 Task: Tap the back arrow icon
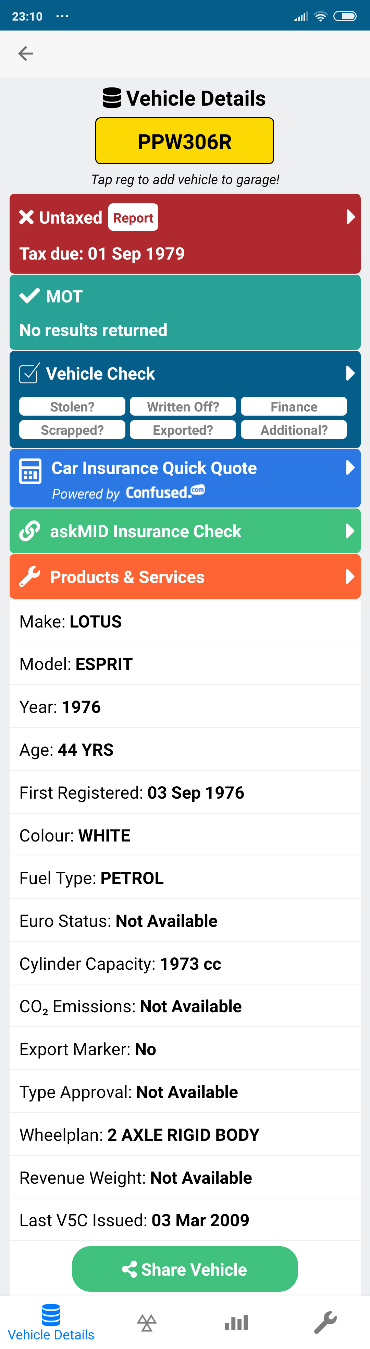click(26, 53)
